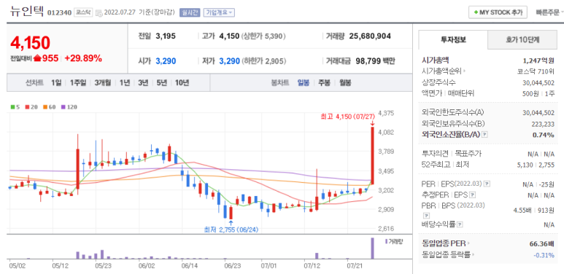Screen dimensions: 564x274
Task: Click the purple 120-day moving average legend
Action: [x=69, y=107]
